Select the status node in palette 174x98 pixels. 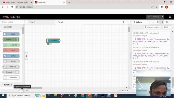coord(11,56)
